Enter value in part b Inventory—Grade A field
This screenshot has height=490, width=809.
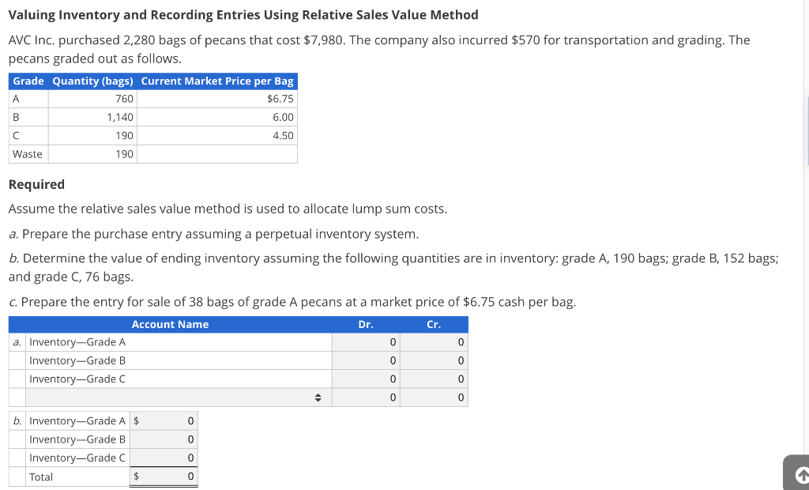[163, 420]
